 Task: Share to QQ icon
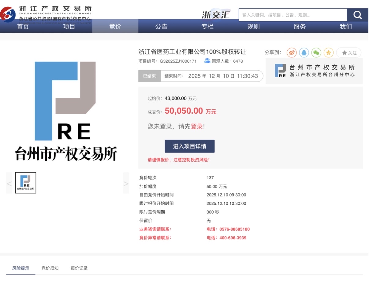[x=304, y=53]
